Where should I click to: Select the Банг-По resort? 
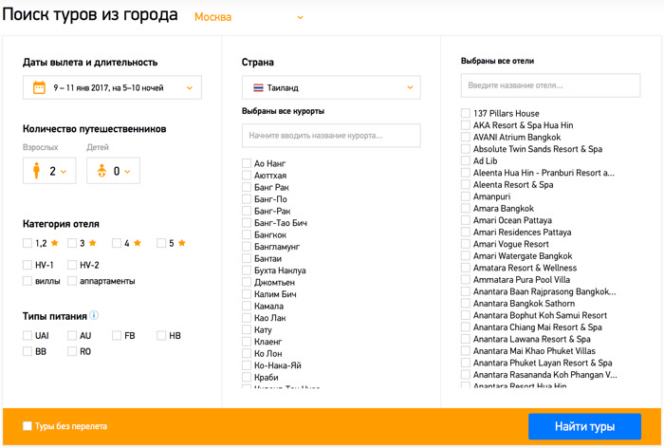tap(247, 198)
